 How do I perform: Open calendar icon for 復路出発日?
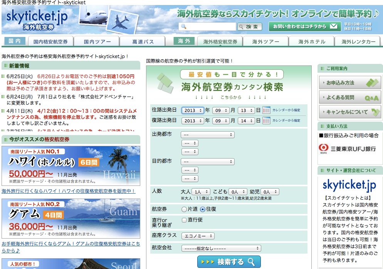(266, 120)
